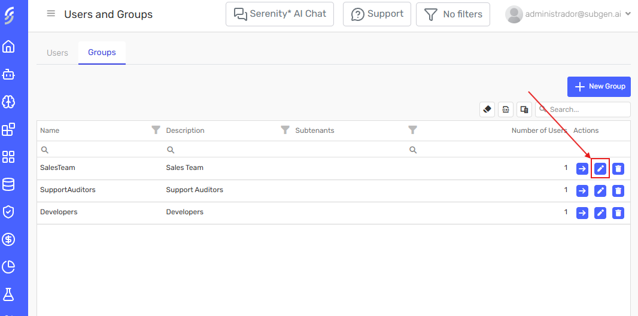Viewport: 638px width, 316px height.
Task: Open the Description column filter funnel
Action: [x=285, y=130]
